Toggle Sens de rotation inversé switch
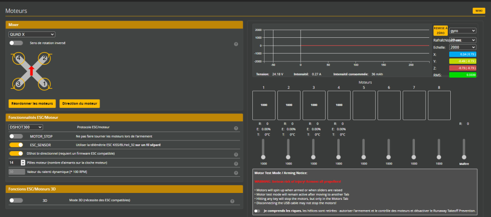491x217 pixels. 16,43
